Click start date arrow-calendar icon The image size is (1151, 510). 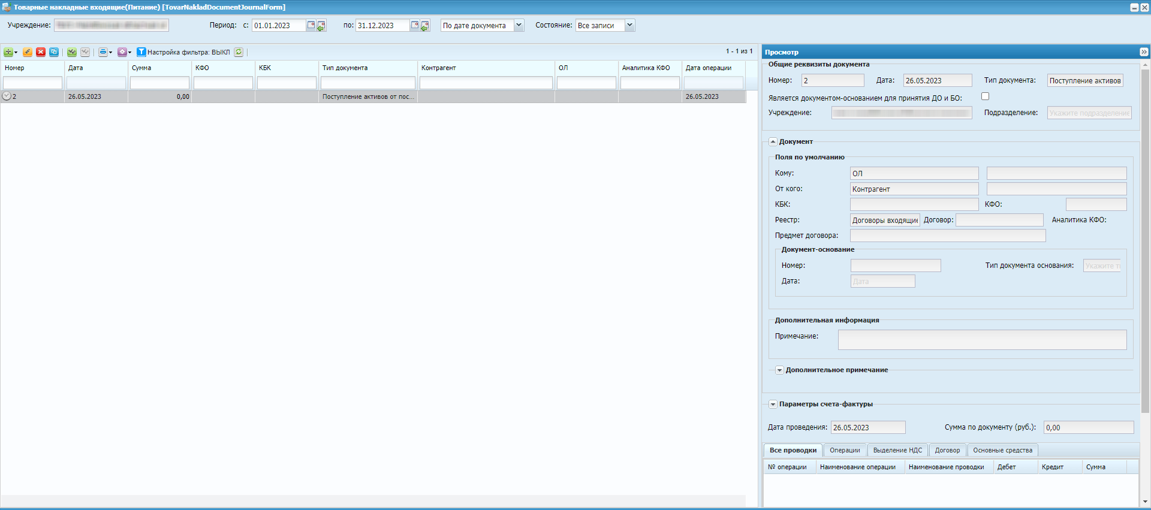[x=321, y=26]
